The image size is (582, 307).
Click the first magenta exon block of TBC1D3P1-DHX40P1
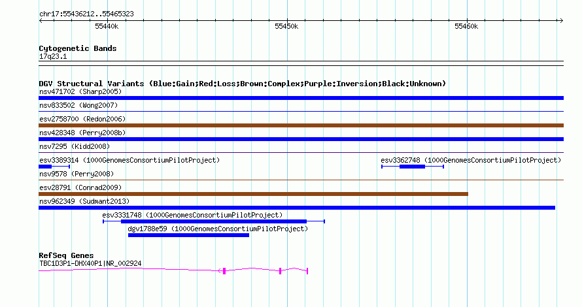tap(224, 271)
